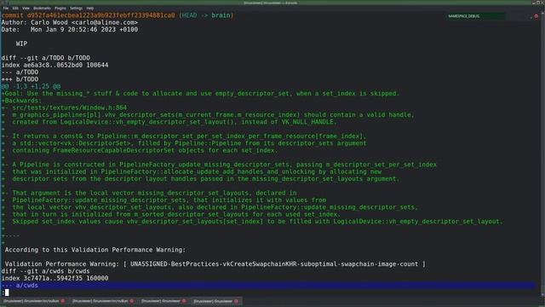The height and width of the screenshot is (307, 545).
Task: Close the second terminal tab
Action: 132,301
